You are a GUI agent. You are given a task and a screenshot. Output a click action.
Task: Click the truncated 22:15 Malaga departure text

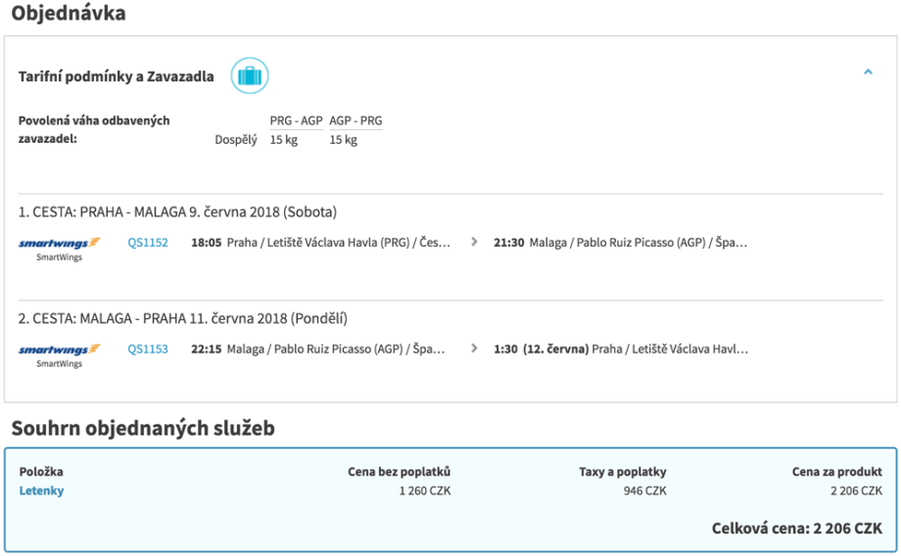point(317,348)
